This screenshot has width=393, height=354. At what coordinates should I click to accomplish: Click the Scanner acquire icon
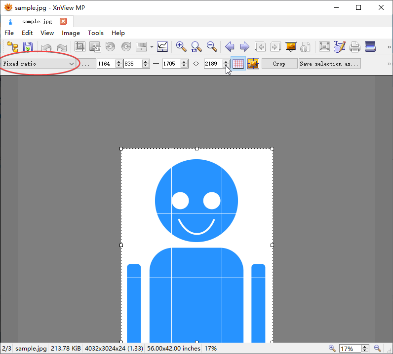click(370, 47)
